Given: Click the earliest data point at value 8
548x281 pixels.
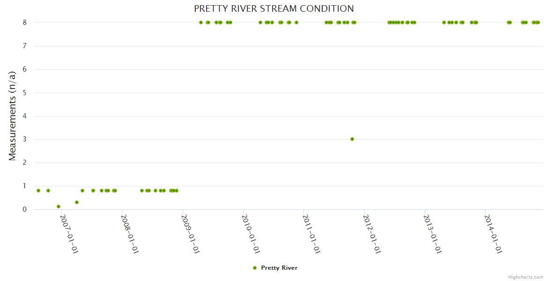Looking at the screenshot, I should click(201, 22).
